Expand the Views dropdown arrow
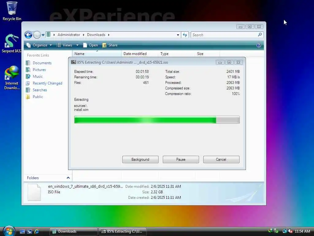Viewport: 314px width, 236px height. click(77, 45)
